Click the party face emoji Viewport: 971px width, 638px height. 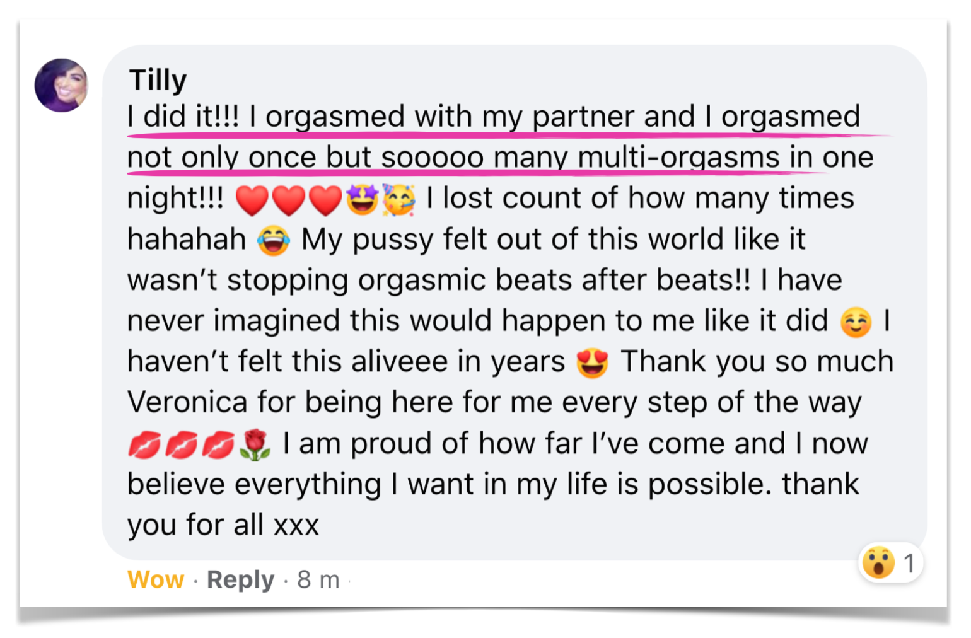coord(398,200)
